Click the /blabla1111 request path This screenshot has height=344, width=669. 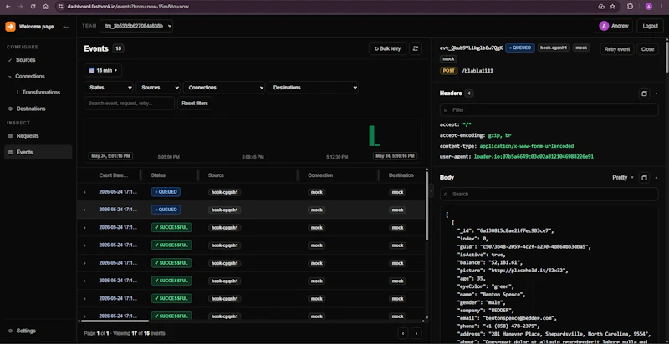point(477,71)
